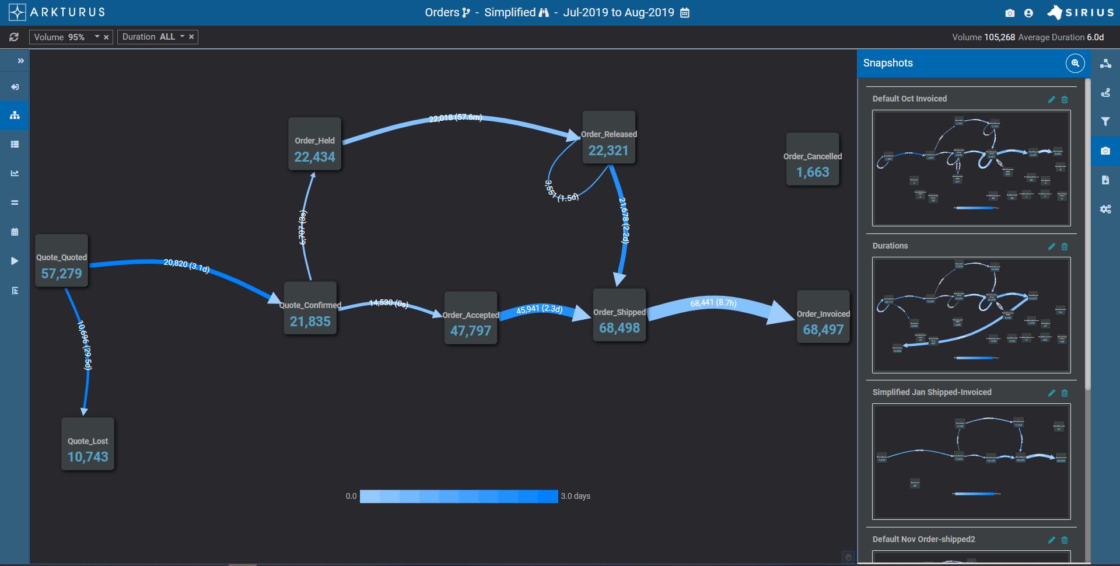Screen dimensions: 1120x566
Task: Open settings via gears icon in right sidebar
Action: (x=1105, y=209)
